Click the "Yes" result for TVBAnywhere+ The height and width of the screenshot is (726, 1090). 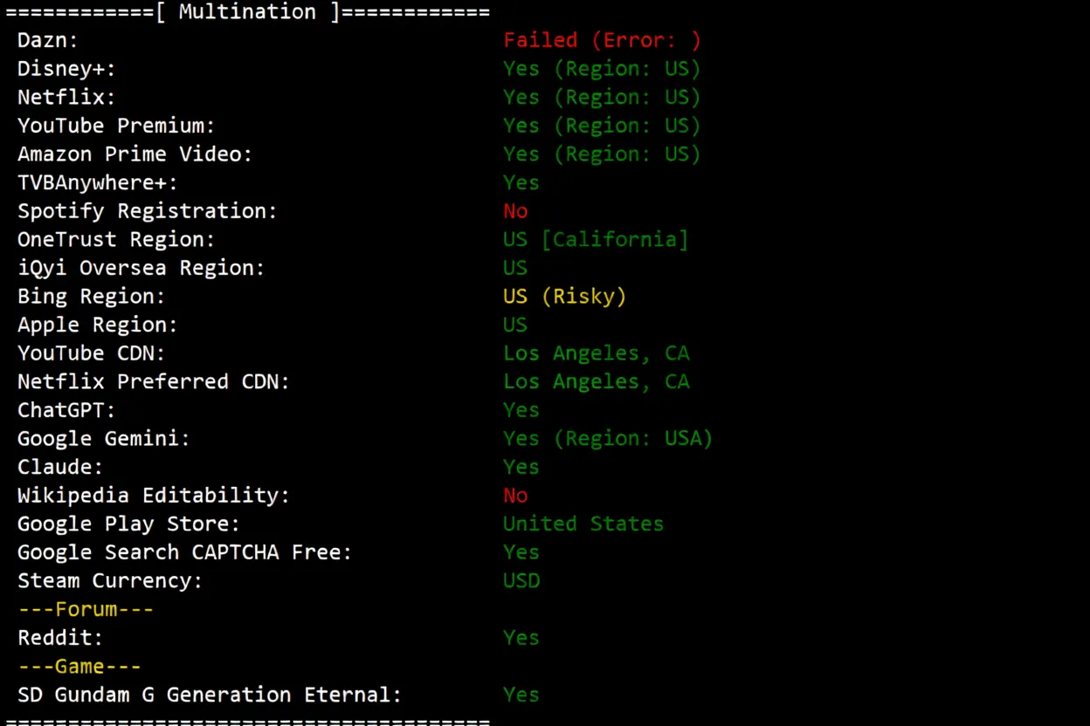521,182
